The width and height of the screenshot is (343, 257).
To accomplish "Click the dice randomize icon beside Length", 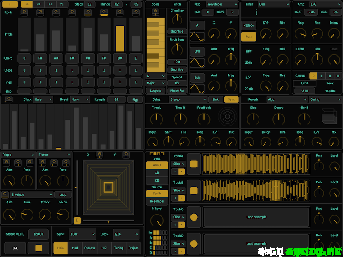I will click(x=135, y=99).
